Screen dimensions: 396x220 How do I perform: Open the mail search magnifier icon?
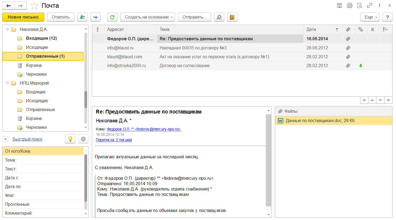(x=219, y=17)
